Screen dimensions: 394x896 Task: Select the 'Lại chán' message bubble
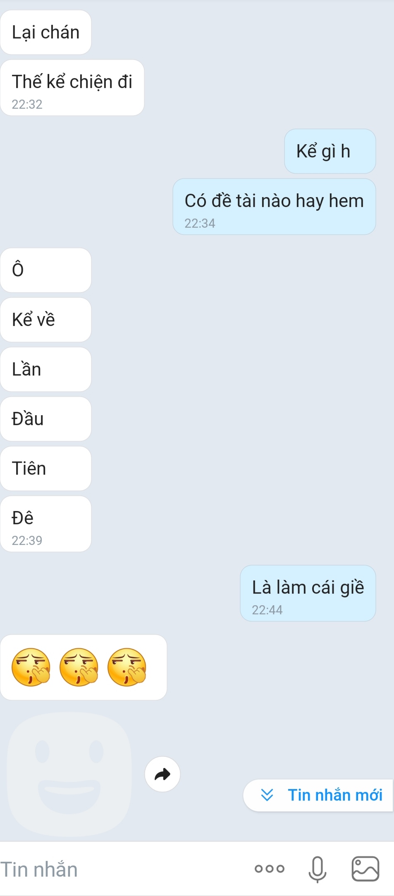click(x=46, y=32)
